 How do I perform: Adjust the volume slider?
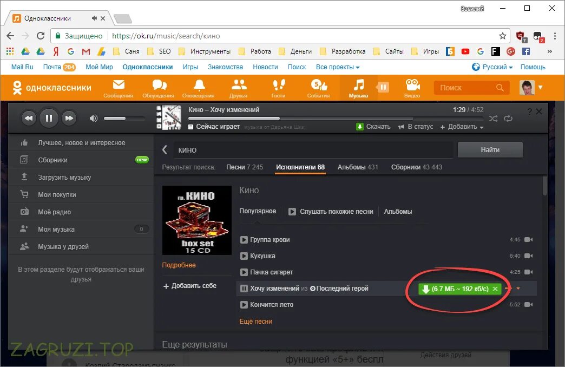pos(124,118)
